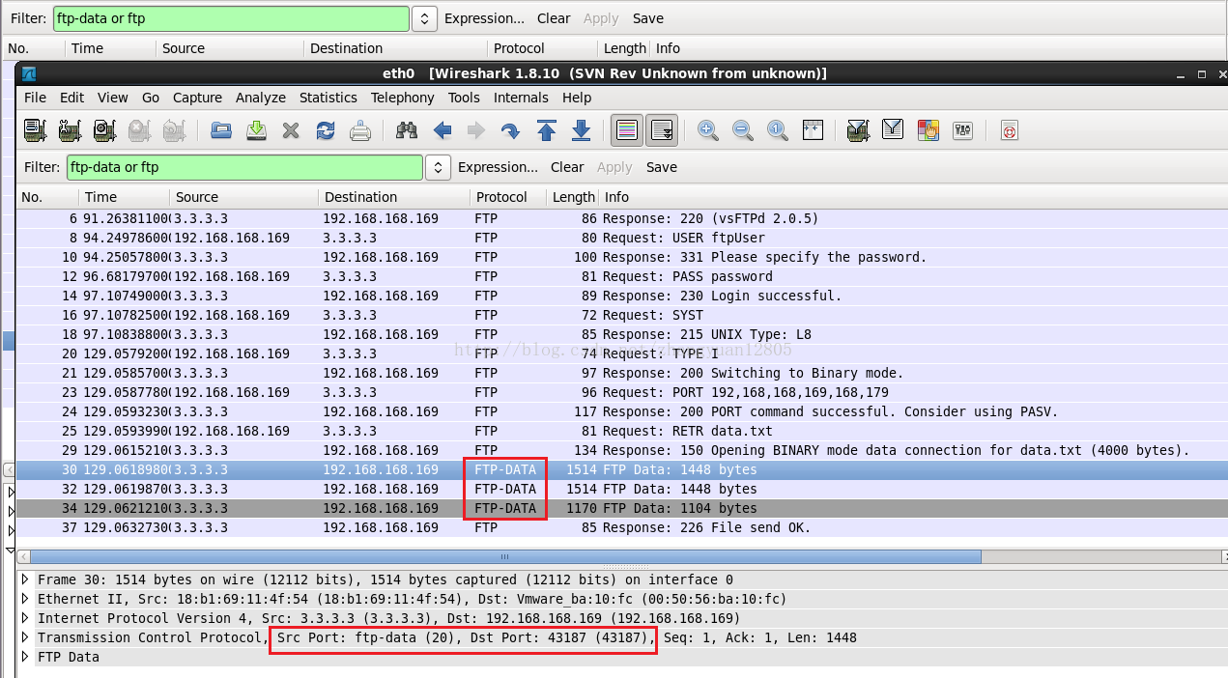Clear the filter in eth0 window
This screenshot has width=1228, height=678.
tap(567, 167)
